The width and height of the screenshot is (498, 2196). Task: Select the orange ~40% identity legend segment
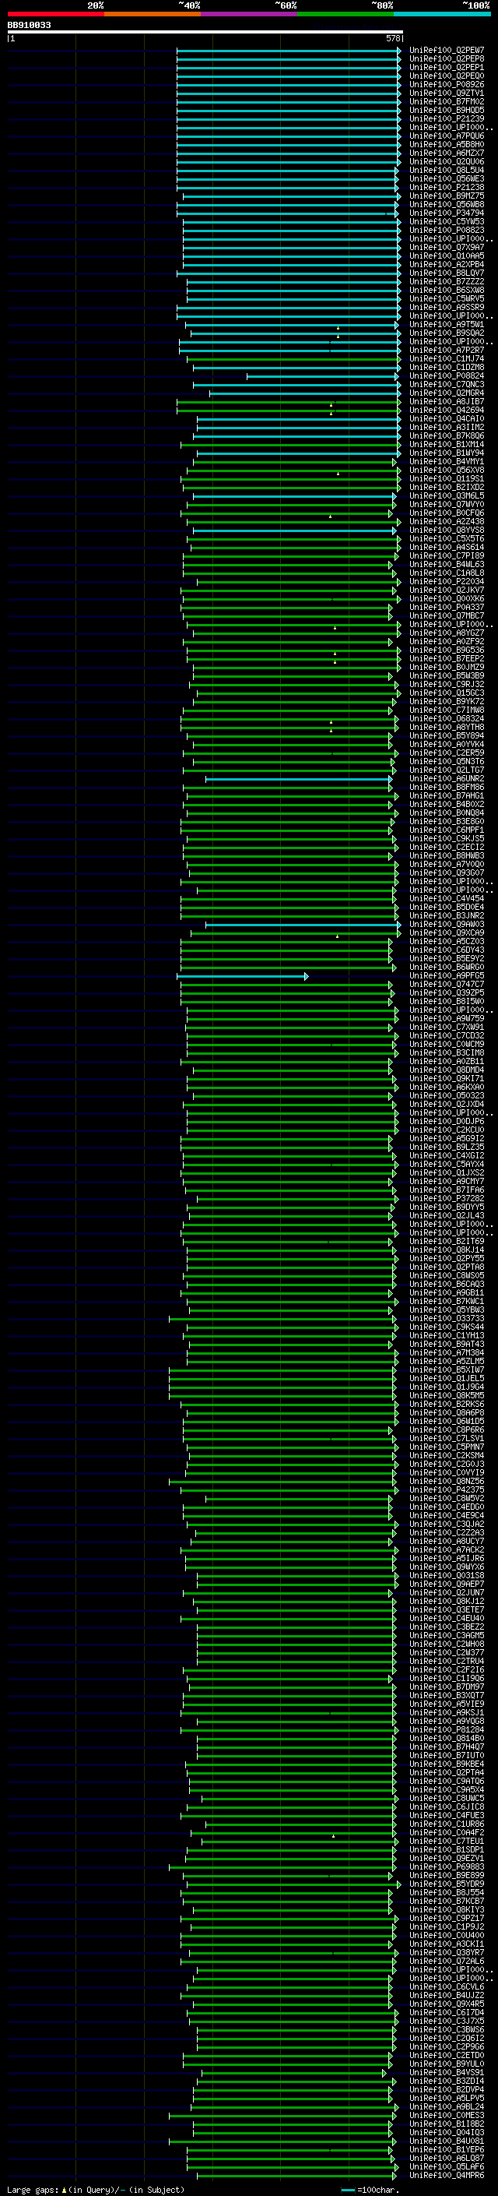tap(153, 14)
